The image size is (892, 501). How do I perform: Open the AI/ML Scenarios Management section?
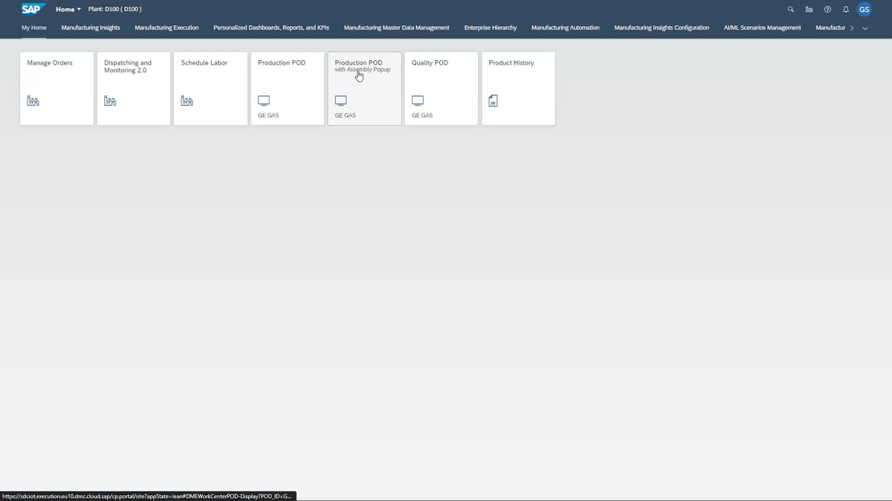click(x=762, y=27)
